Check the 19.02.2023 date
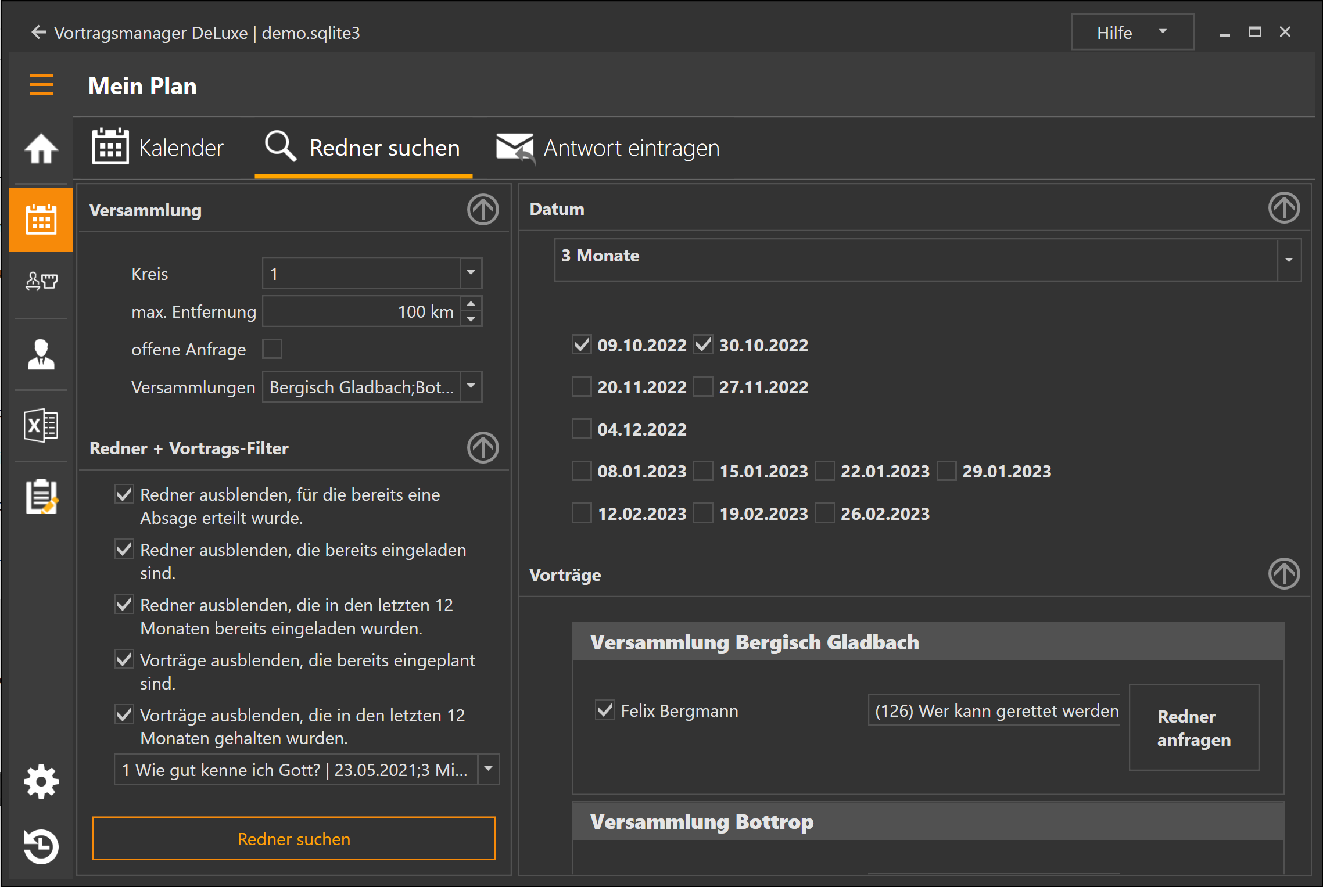1323x887 pixels. [703, 513]
